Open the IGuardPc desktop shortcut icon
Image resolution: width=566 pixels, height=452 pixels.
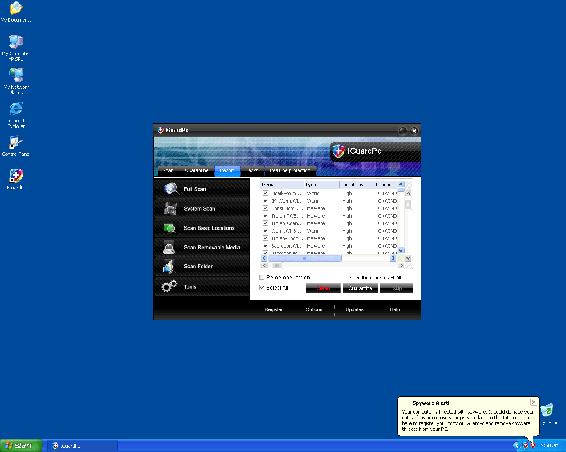(x=16, y=176)
